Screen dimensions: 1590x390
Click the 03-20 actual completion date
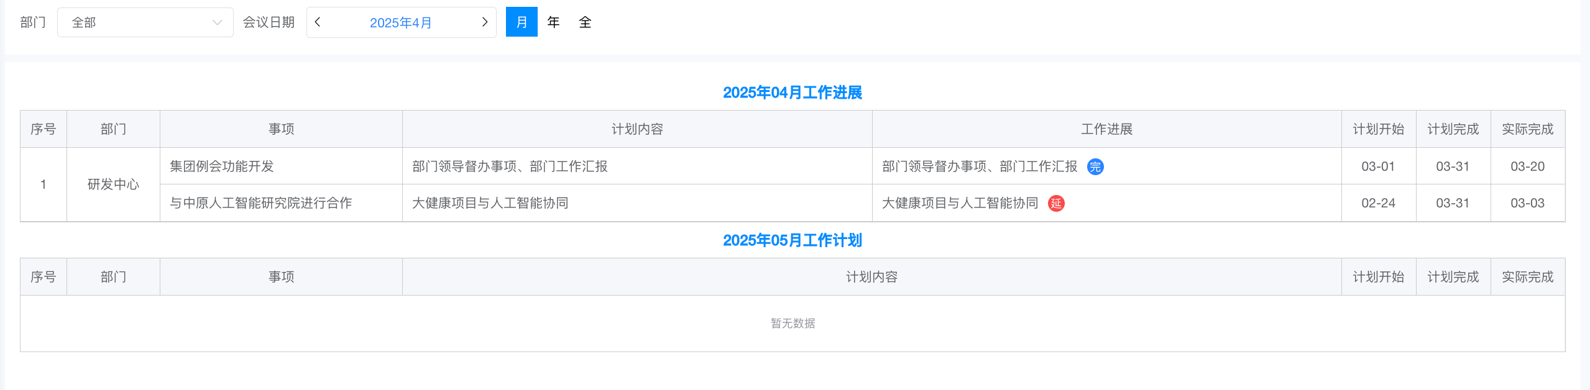click(x=1527, y=166)
